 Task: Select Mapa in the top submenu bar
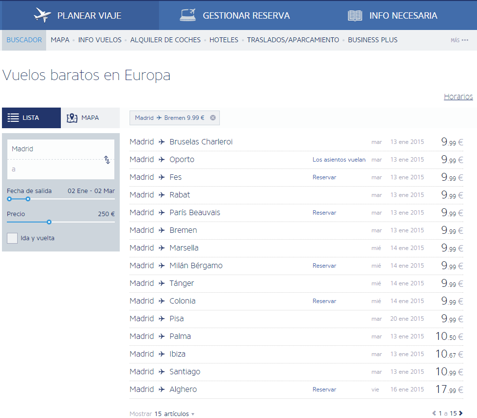pyautogui.click(x=60, y=40)
